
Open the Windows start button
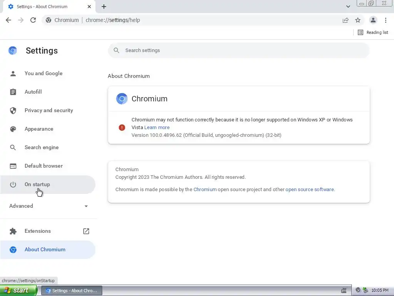(x=18, y=290)
